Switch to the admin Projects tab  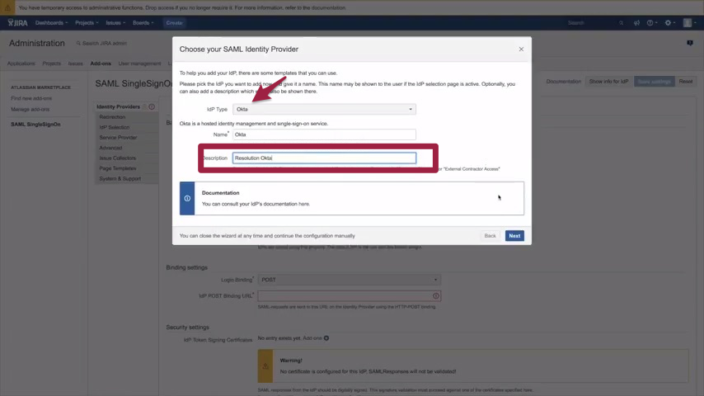[52, 64]
